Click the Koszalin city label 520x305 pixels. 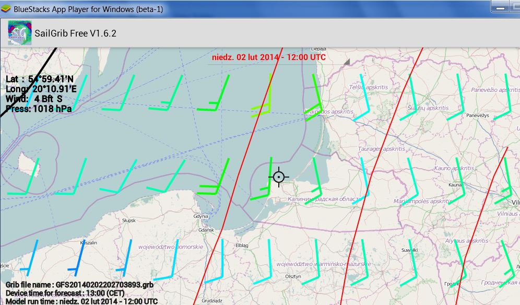tap(89, 243)
